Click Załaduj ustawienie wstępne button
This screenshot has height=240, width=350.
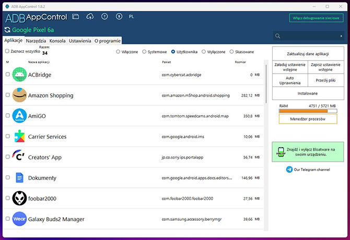[290, 67]
